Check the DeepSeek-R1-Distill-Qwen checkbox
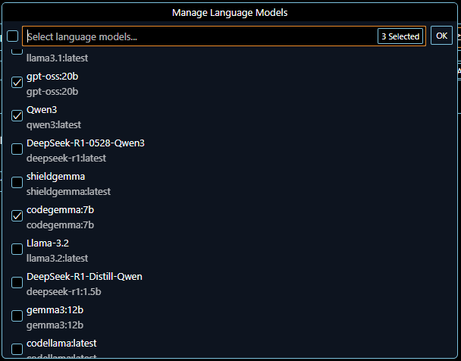461x361 pixels. click(x=17, y=283)
